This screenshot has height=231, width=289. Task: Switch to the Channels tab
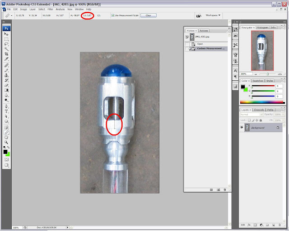click(259, 110)
